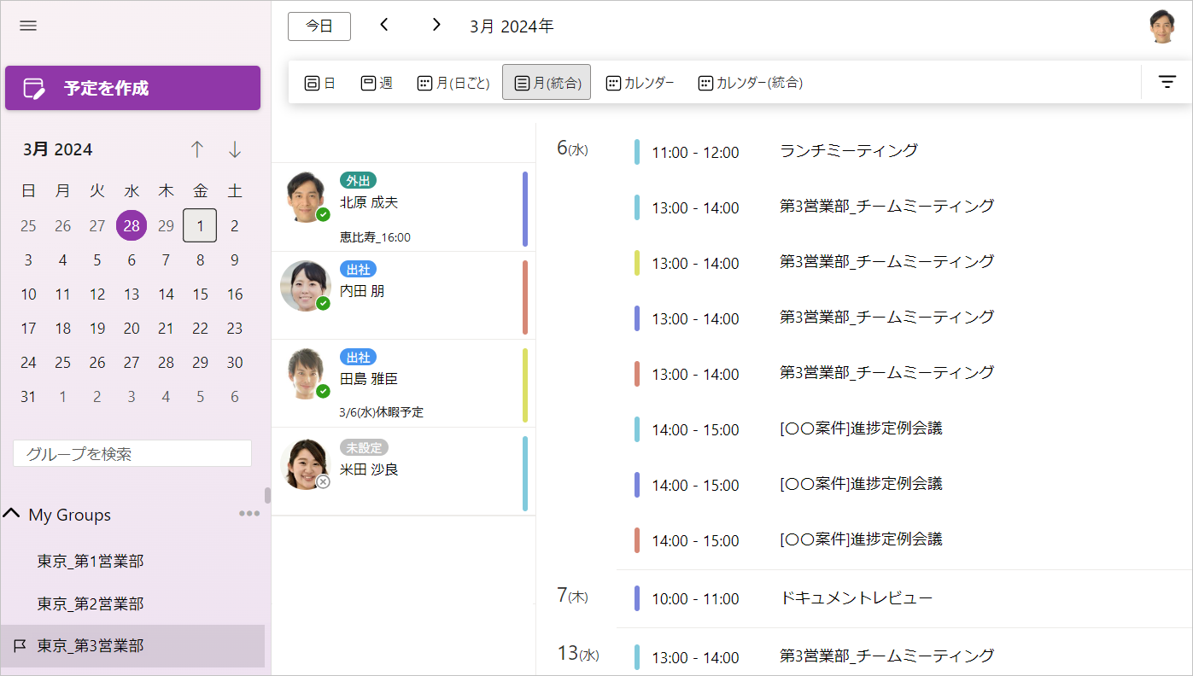Screen dimensions: 1193x676
Task: Click the grey offline indicator on 米田 沙良
Action: [323, 481]
